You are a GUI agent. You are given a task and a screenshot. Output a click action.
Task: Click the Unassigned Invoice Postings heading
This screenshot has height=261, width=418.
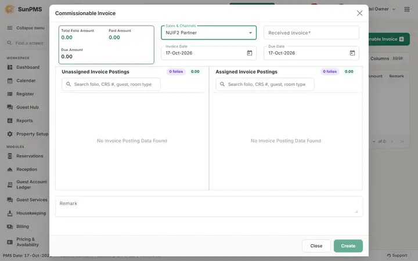click(95, 72)
